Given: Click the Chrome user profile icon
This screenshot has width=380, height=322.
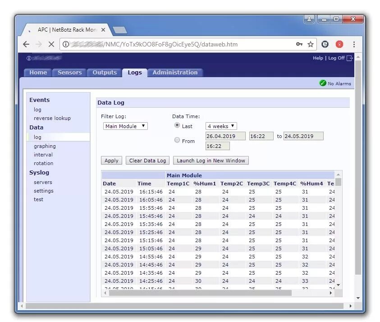Looking at the screenshot, I should 309,19.
